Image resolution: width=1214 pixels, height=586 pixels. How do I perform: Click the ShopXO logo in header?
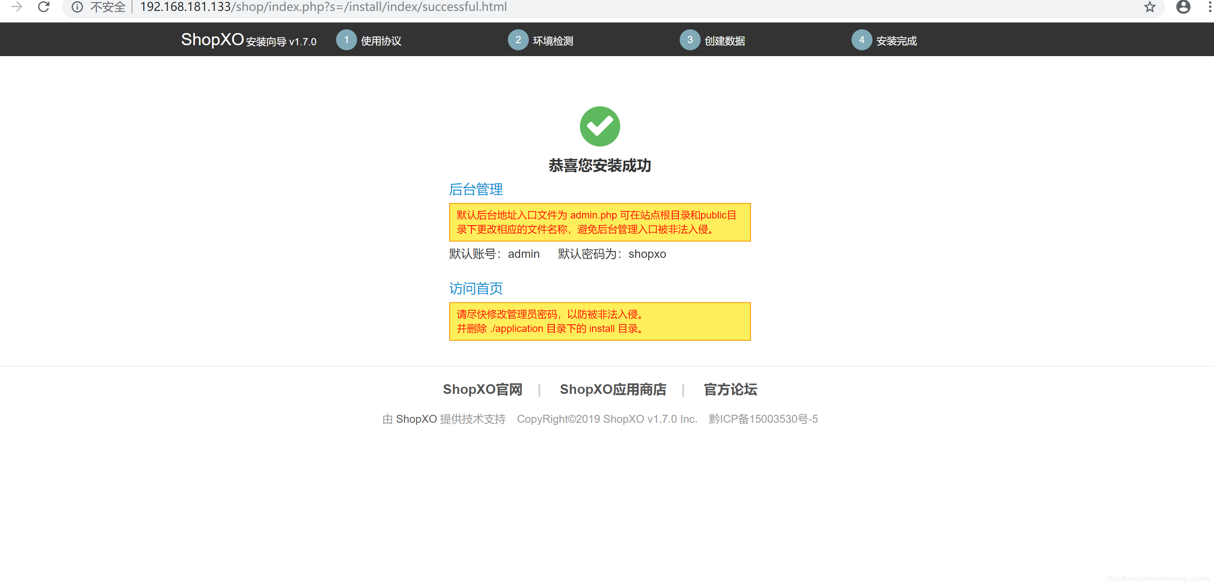(212, 39)
